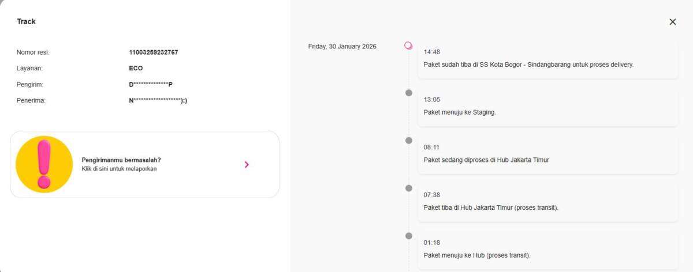Click "Klik di sini untuk melaporkan" text
The width and height of the screenshot is (693, 272).
pyautogui.click(x=119, y=169)
